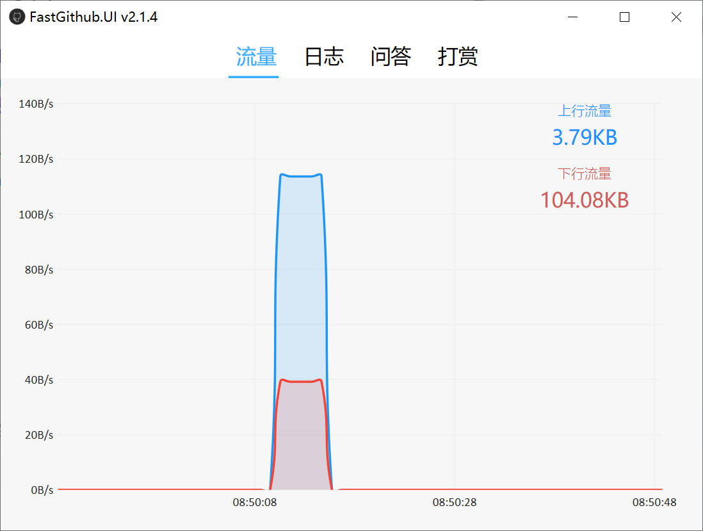The height and width of the screenshot is (531, 703).
Task: Click the 120B/s axis label
Action: click(36, 159)
